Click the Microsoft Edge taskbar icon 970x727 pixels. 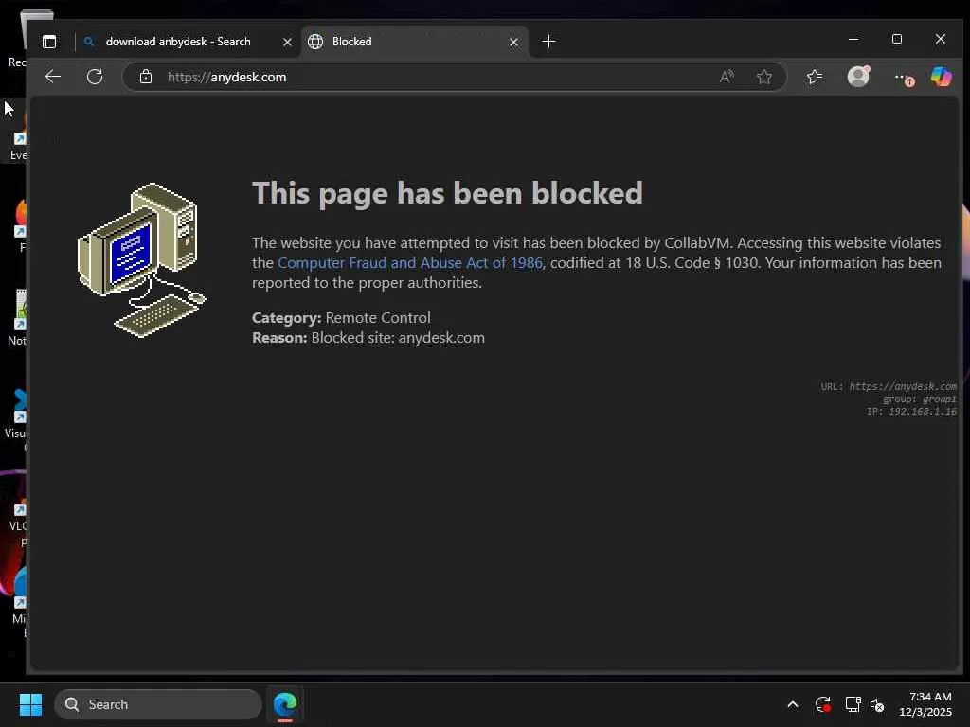pyautogui.click(x=285, y=704)
